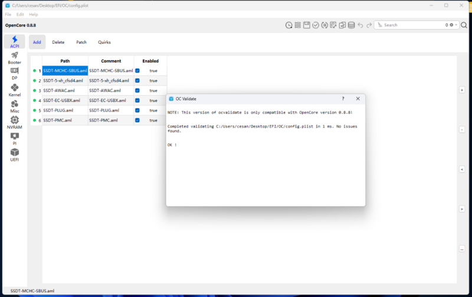Viewport: 472px width, 297px height.
Task: Toggle the SSDT-MCHC-SBUS.aml enabled checkbox
Action: click(137, 71)
